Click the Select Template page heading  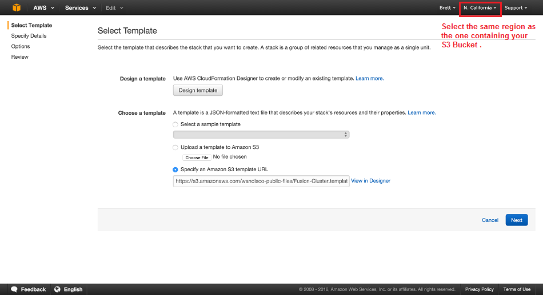[127, 31]
